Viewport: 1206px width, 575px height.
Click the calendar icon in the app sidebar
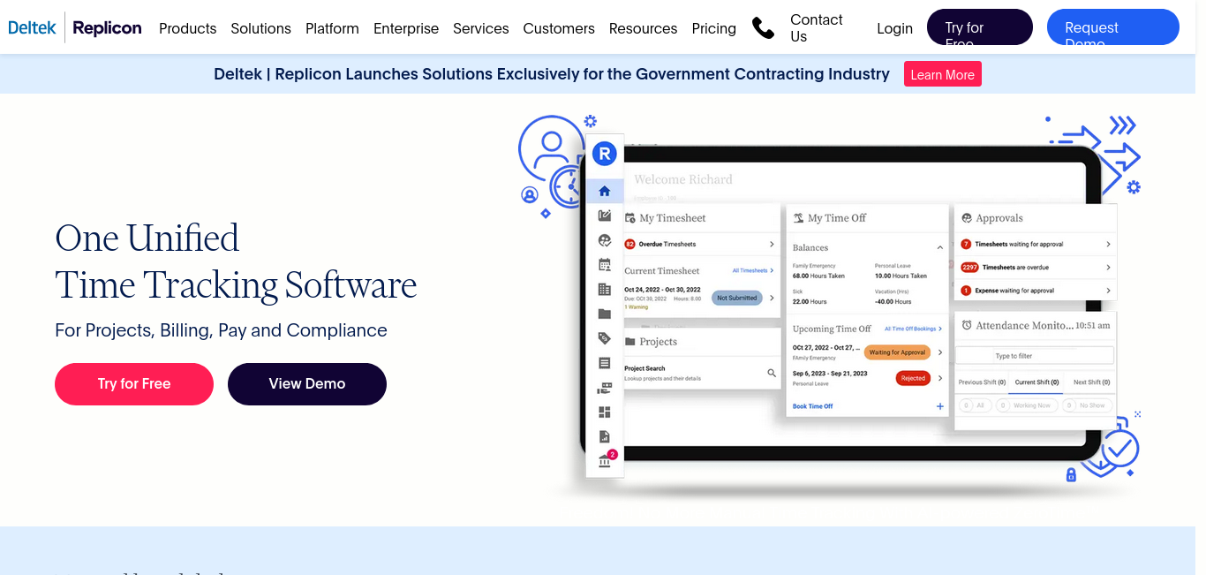(605, 265)
